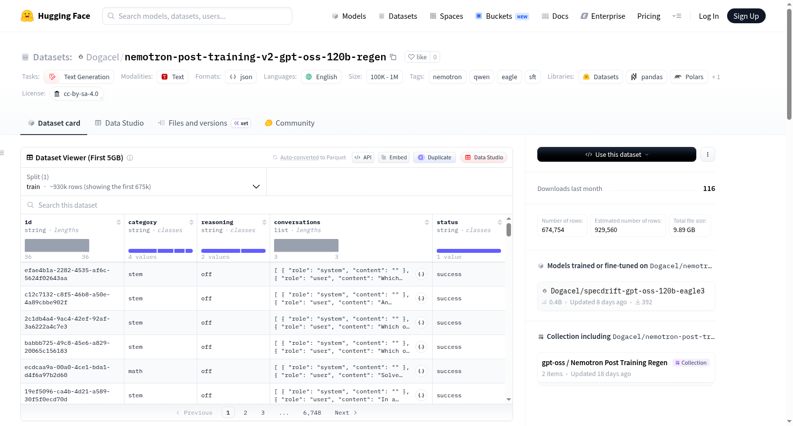Open Datasets in the top navigation
This screenshot has height=426, width=793.
(397, 16)
